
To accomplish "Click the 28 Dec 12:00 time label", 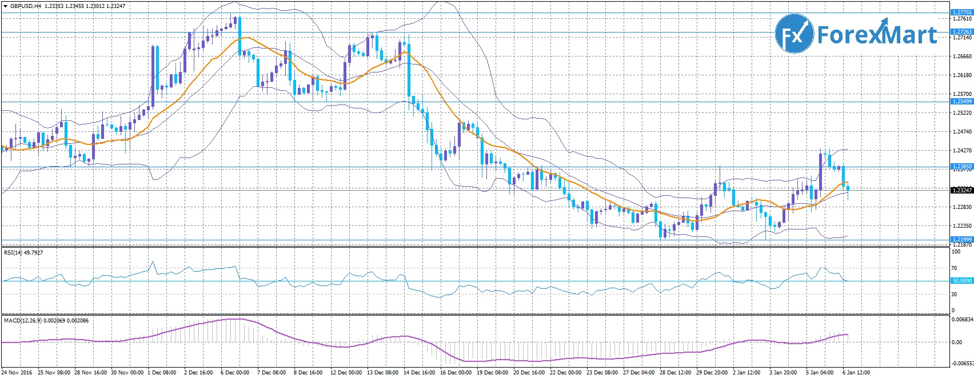I will [x=676, y=373].
